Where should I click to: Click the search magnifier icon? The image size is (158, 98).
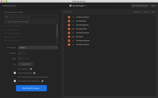pyautogui.click(x=7, y=17)
